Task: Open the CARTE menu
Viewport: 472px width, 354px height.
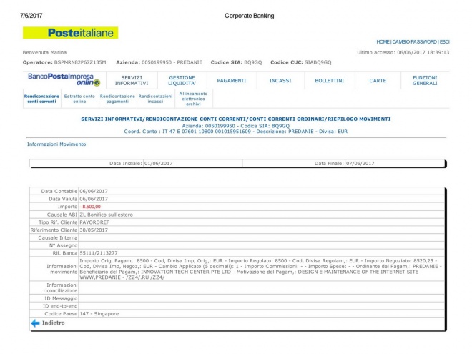Action: click(x=378, y=80)
